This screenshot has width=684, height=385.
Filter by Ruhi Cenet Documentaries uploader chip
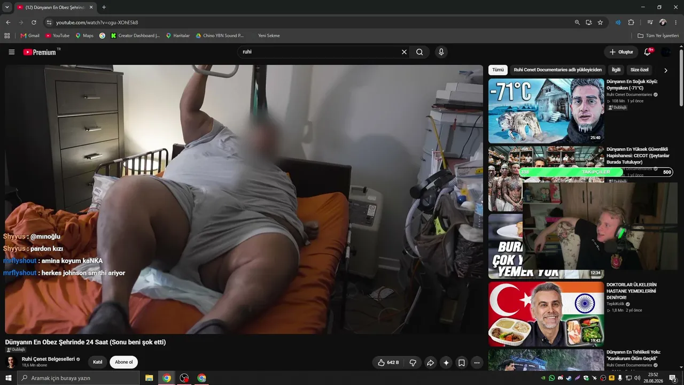click(557, 70)
